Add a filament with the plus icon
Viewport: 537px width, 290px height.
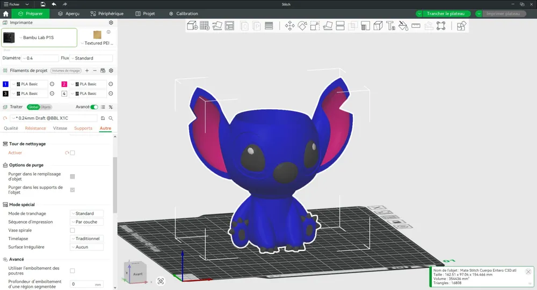(87, 70)
